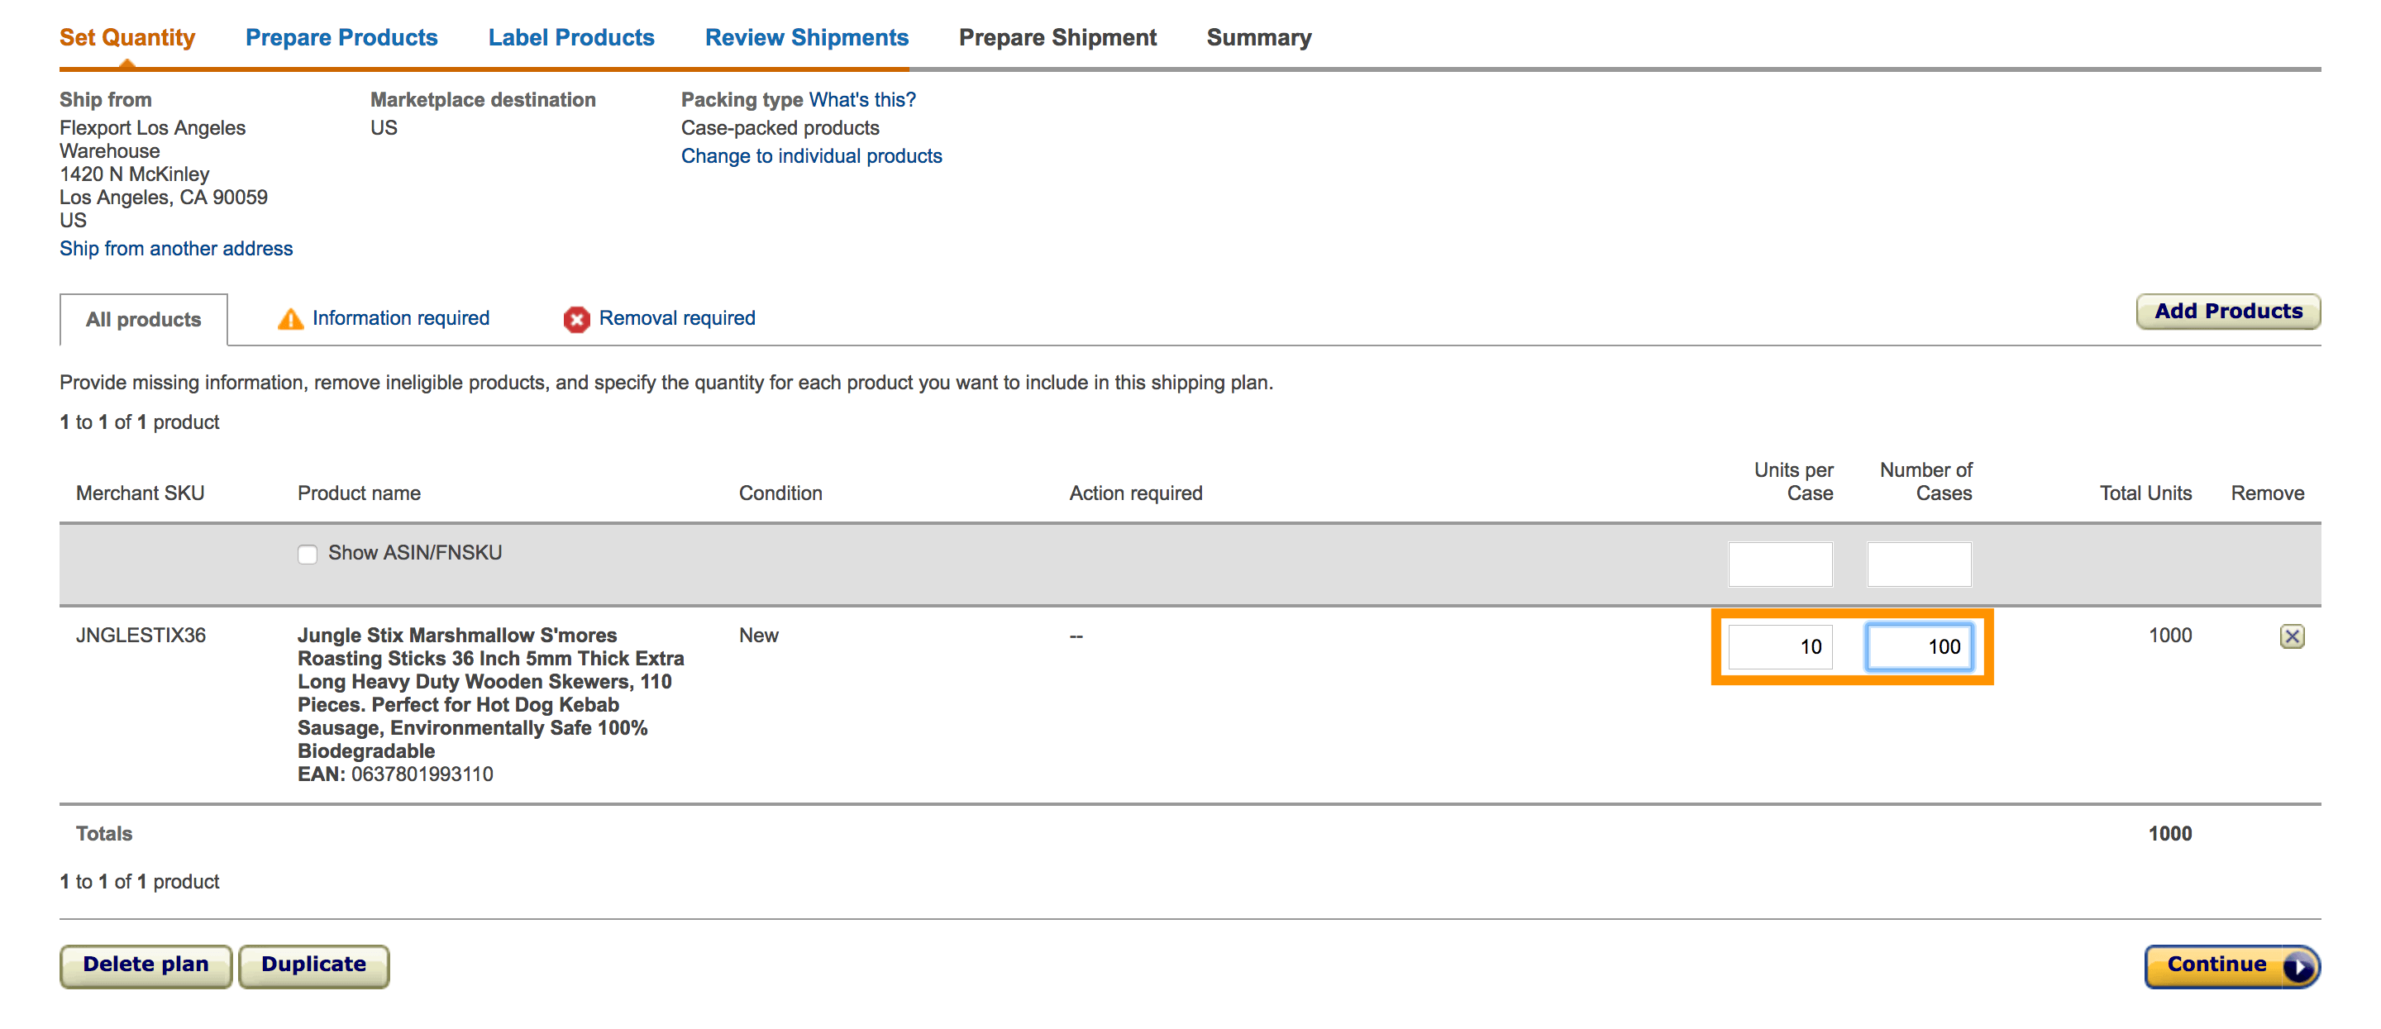Open the Removal required filter

point(676,317)
